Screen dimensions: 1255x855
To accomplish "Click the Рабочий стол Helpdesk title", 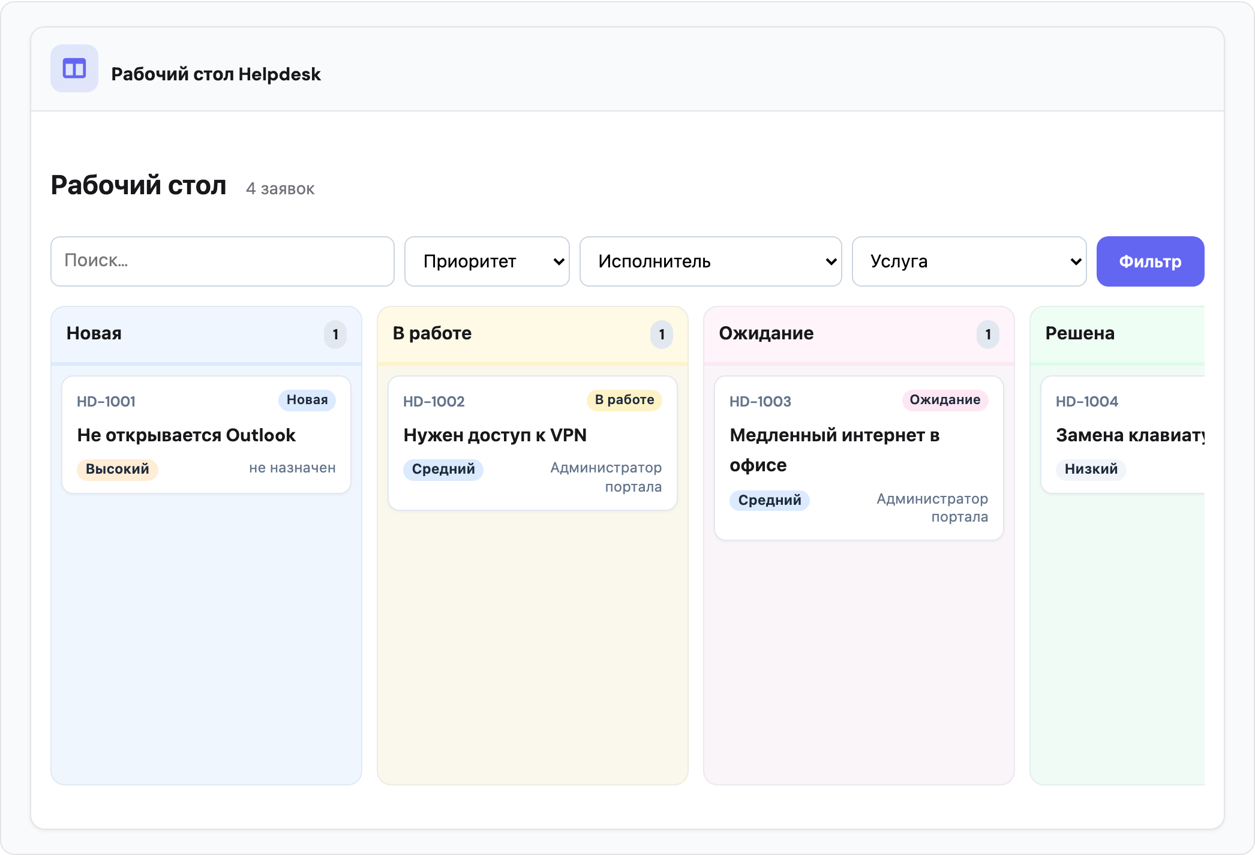I will (216, 74).
